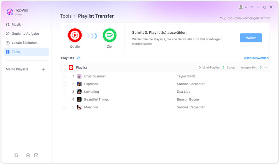Screen dimensions: 279x164
Task: Click the song title Cruel Summer
Action: click(x=95, y=76)
